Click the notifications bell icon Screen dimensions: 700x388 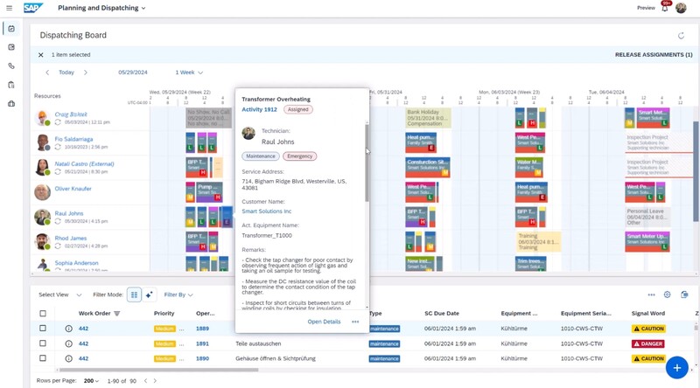coord(665,8)
